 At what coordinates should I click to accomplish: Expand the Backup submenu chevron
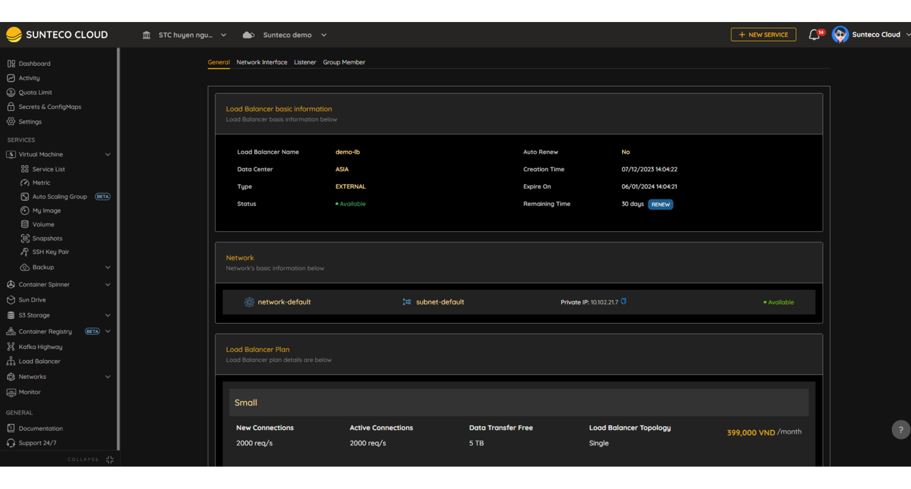(108, 267)
